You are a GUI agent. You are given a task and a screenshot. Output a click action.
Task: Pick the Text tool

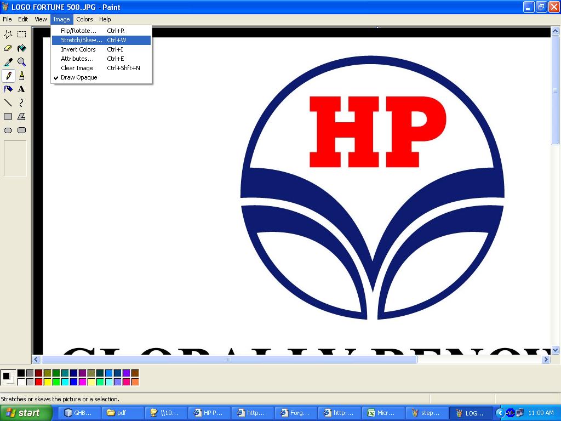[x=21, y=89]
